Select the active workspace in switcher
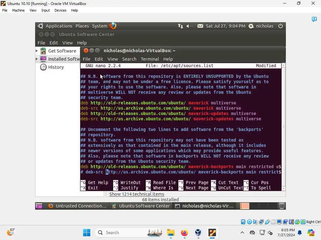Screen dimensions: 321x240 [x=245, y=206]
